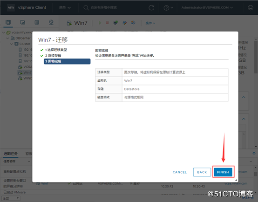The height and width of the screenshot is (202, 258).
Task: Open the Administrator@VSPHERE.COM user menu
Action: coord(207,7)
